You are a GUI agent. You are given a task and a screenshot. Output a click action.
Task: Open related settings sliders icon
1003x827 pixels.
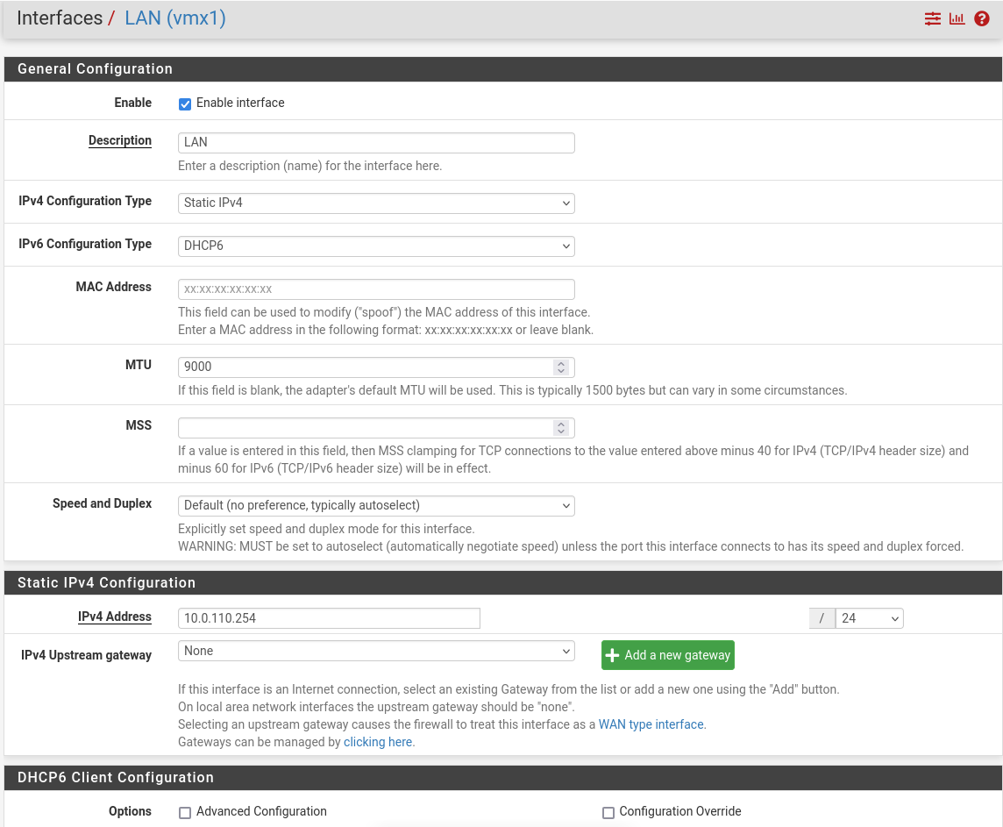click(932, 18)
